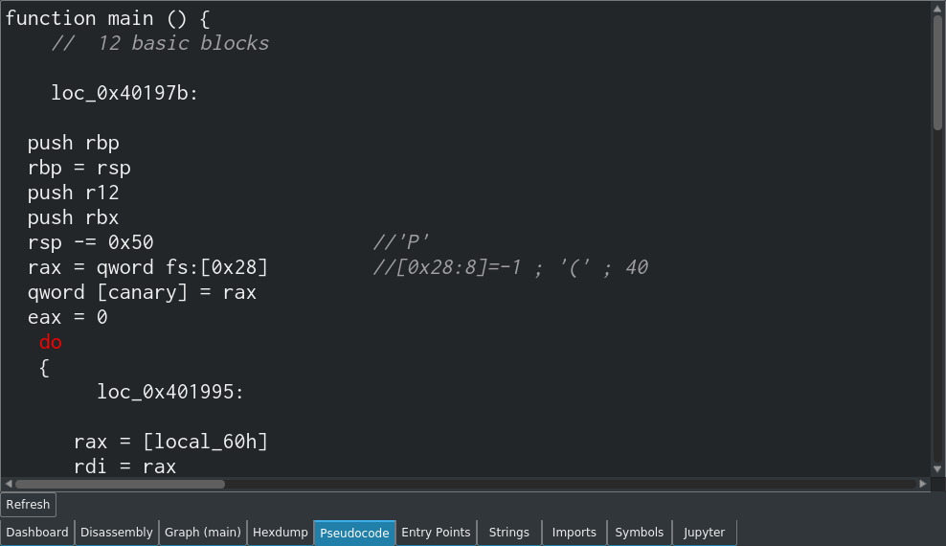
Task: Click 'qword [canary] = rax' line
Action: 142,292
